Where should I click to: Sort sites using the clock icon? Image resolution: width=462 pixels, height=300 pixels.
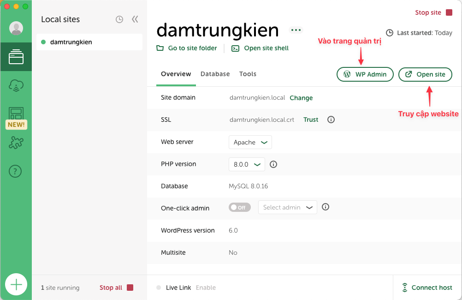pyautogui.click(x=119, y=19)
